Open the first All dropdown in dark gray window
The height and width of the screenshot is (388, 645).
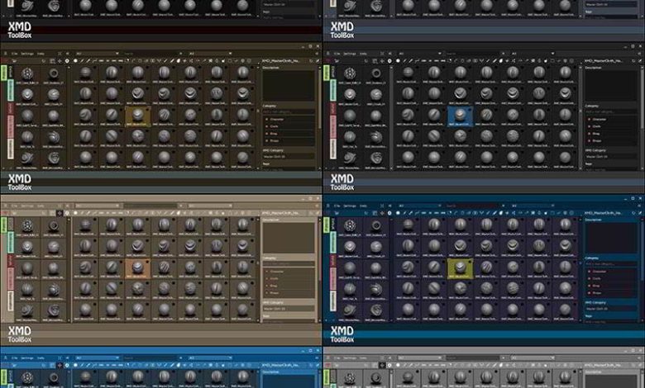(420, 54)
